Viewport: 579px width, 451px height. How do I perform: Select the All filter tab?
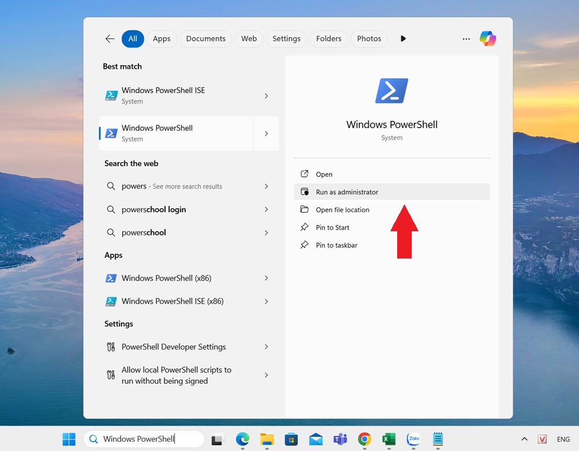(x=133, y=39)
